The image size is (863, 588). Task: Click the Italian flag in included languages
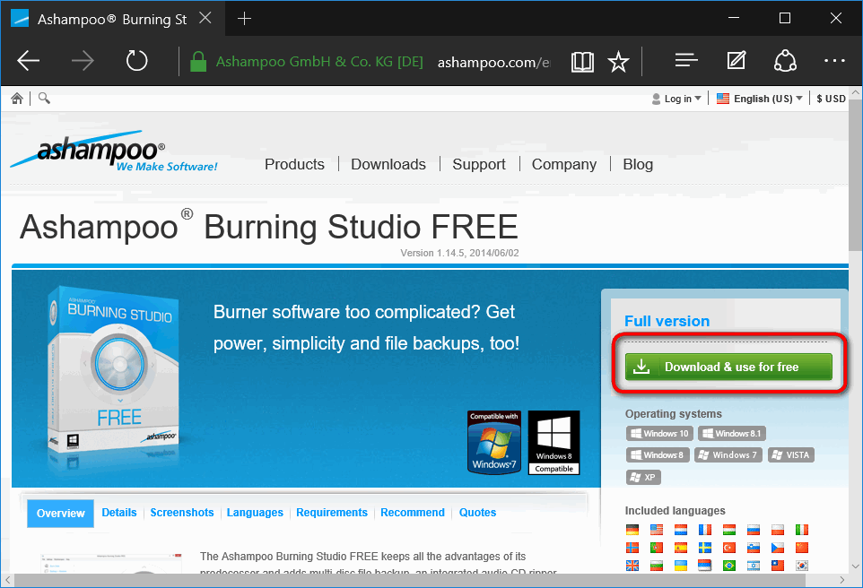point(802,530)
